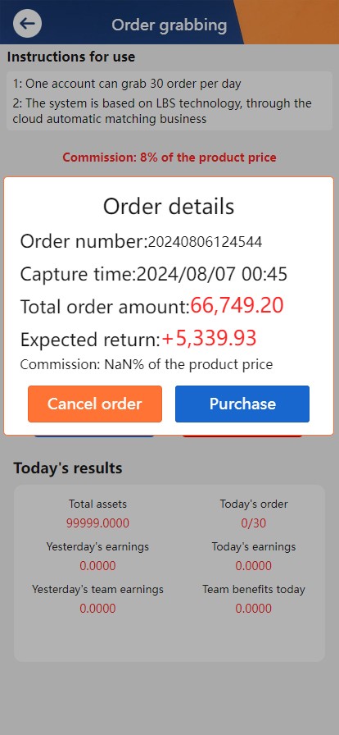Click the Today's results heading
The height and width of the screenshot is (735, 339).
pyautogui.click(x=68, y=468)
